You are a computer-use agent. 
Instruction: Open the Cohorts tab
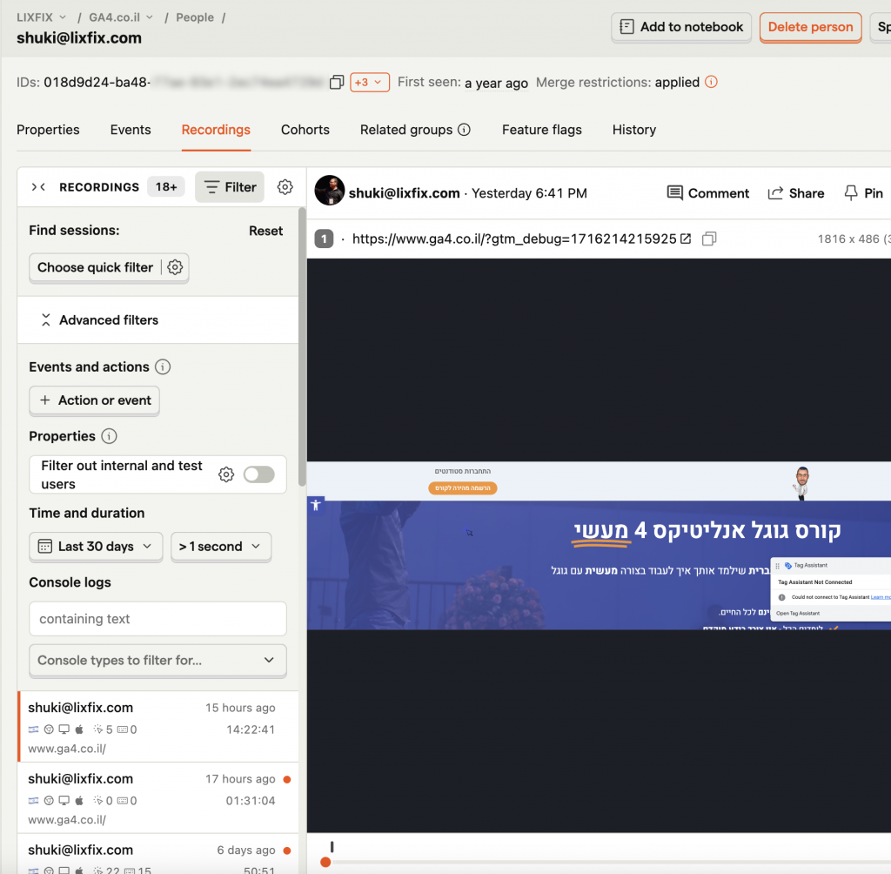[x=305, y=130]
